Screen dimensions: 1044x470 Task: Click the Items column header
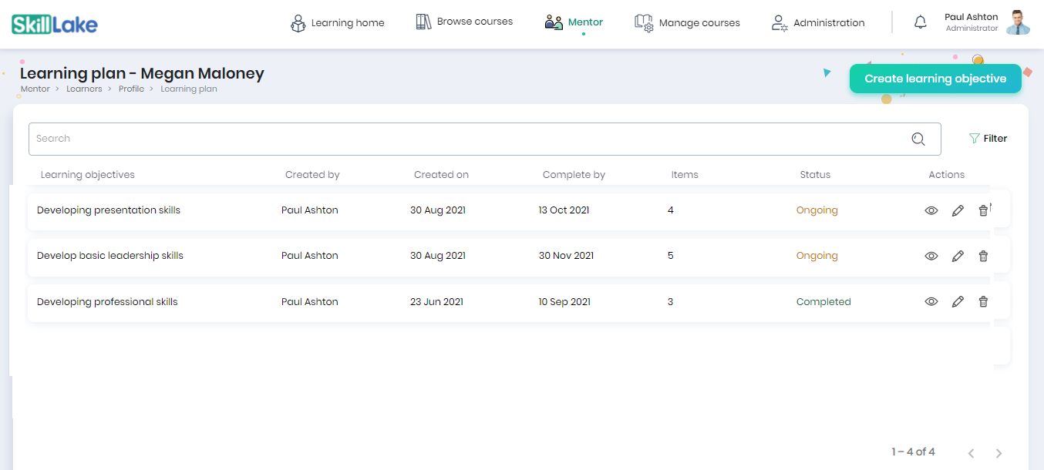[x=685, y=175]
